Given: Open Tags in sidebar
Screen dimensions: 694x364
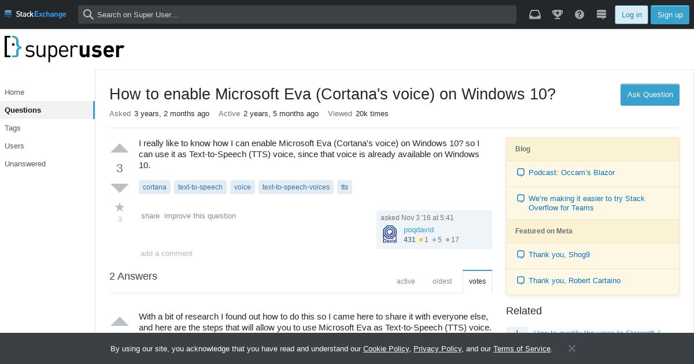Looking at the screenshot, I should (x=47, y=128).
